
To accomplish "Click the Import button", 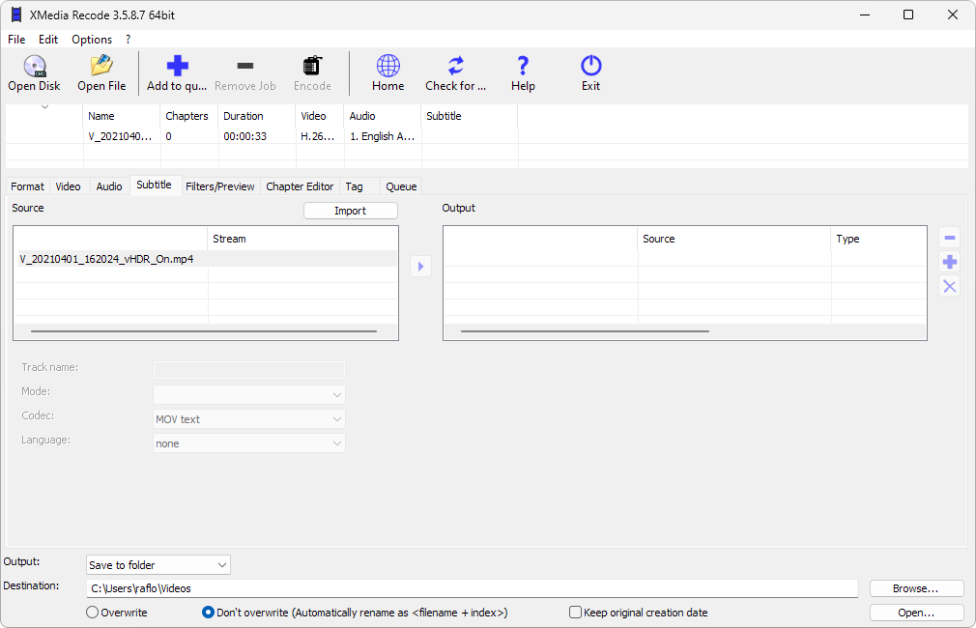I will point(350,211).
